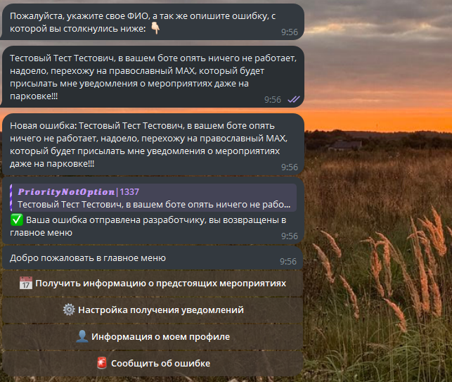Click the 9:56 timestamp on welcome message
Image resolution: width=452 pixels, height=382 pixels.
click(x=288, y=262)
